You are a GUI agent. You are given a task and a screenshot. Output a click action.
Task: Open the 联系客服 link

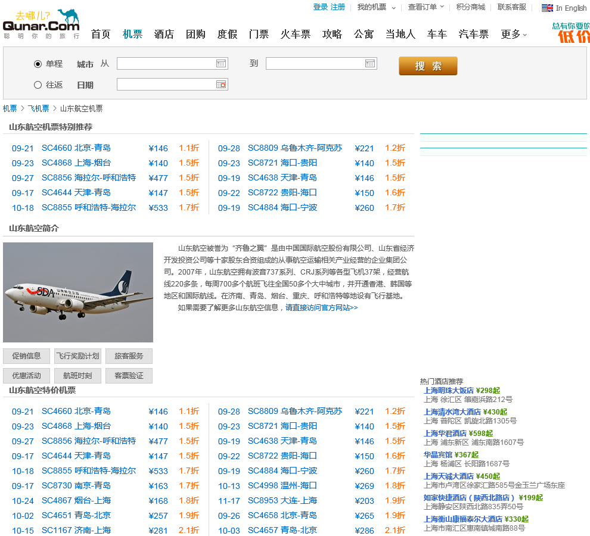pos(512,7)
